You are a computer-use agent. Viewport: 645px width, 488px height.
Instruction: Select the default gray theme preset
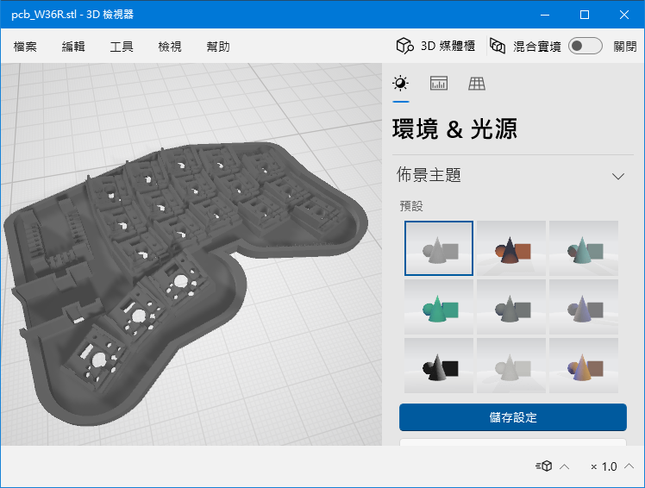439,248
